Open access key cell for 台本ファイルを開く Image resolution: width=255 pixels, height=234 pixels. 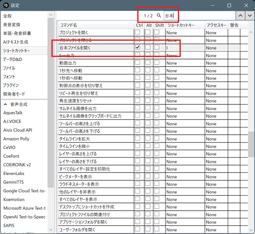pyautogui.click(x=216, y=48)
